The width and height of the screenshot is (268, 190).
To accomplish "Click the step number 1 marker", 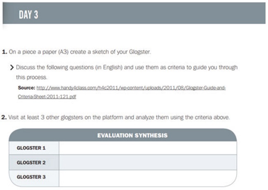I will point(4,52).
